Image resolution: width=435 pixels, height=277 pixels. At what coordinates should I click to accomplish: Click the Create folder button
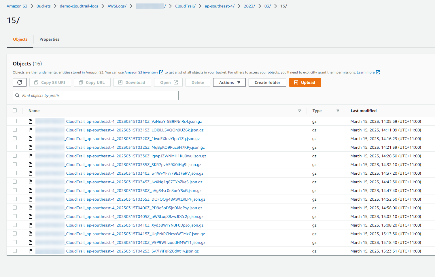[x=267, y=82]
